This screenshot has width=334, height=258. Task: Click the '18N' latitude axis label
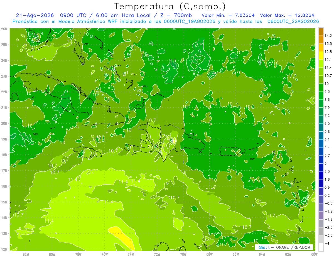4,154
